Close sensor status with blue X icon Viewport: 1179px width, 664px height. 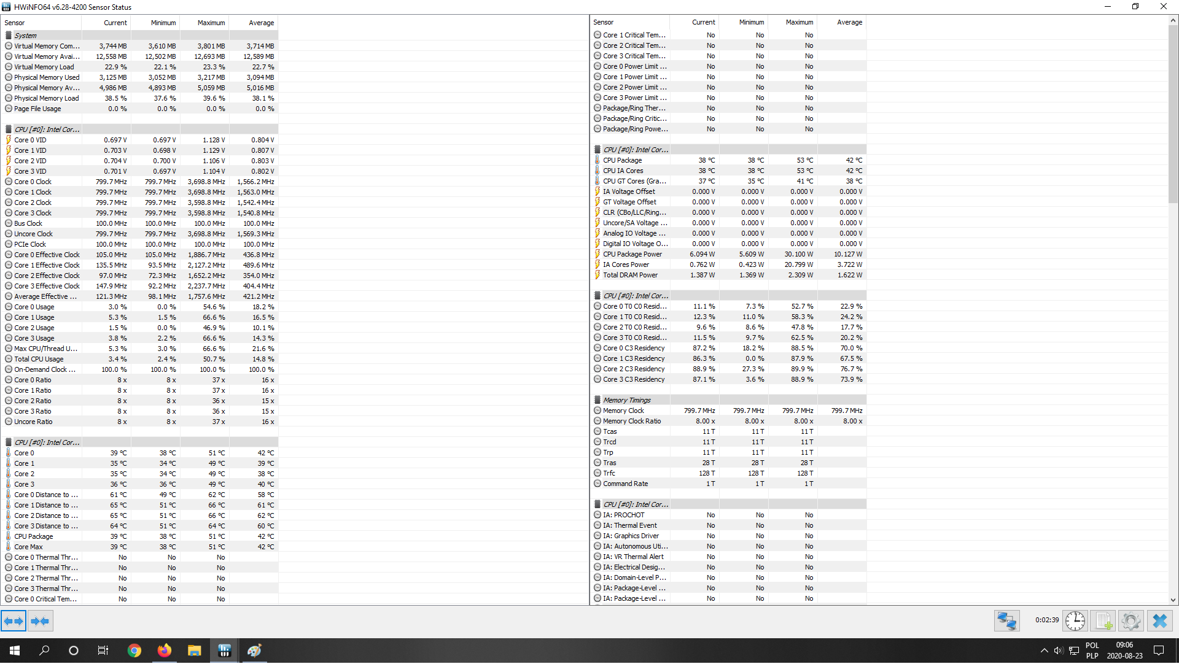1160,622
